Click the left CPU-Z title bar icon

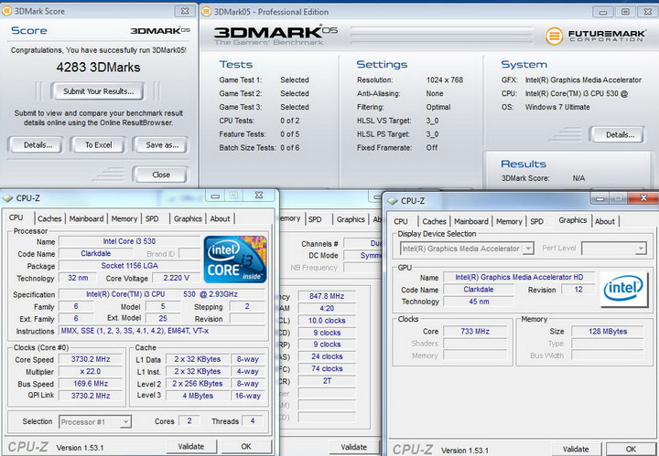click(7, 198)
